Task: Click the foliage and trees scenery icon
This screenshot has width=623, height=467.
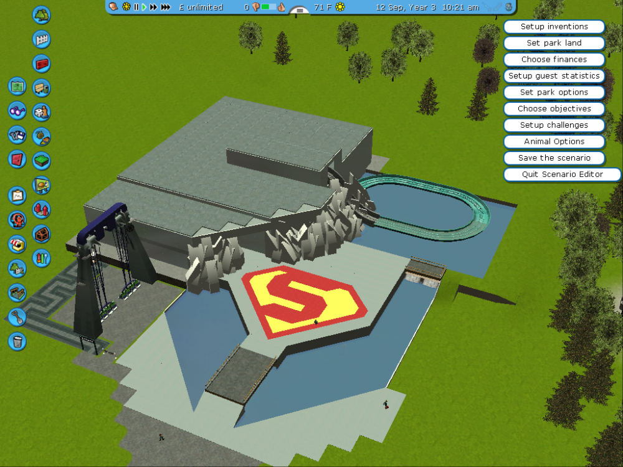Action: point(42,15)
